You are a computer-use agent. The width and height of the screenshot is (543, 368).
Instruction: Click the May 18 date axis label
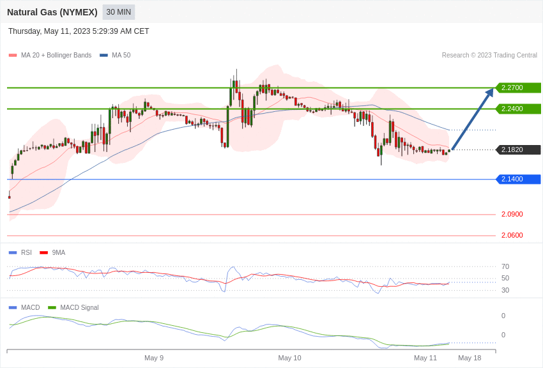(x=470, y=358)
